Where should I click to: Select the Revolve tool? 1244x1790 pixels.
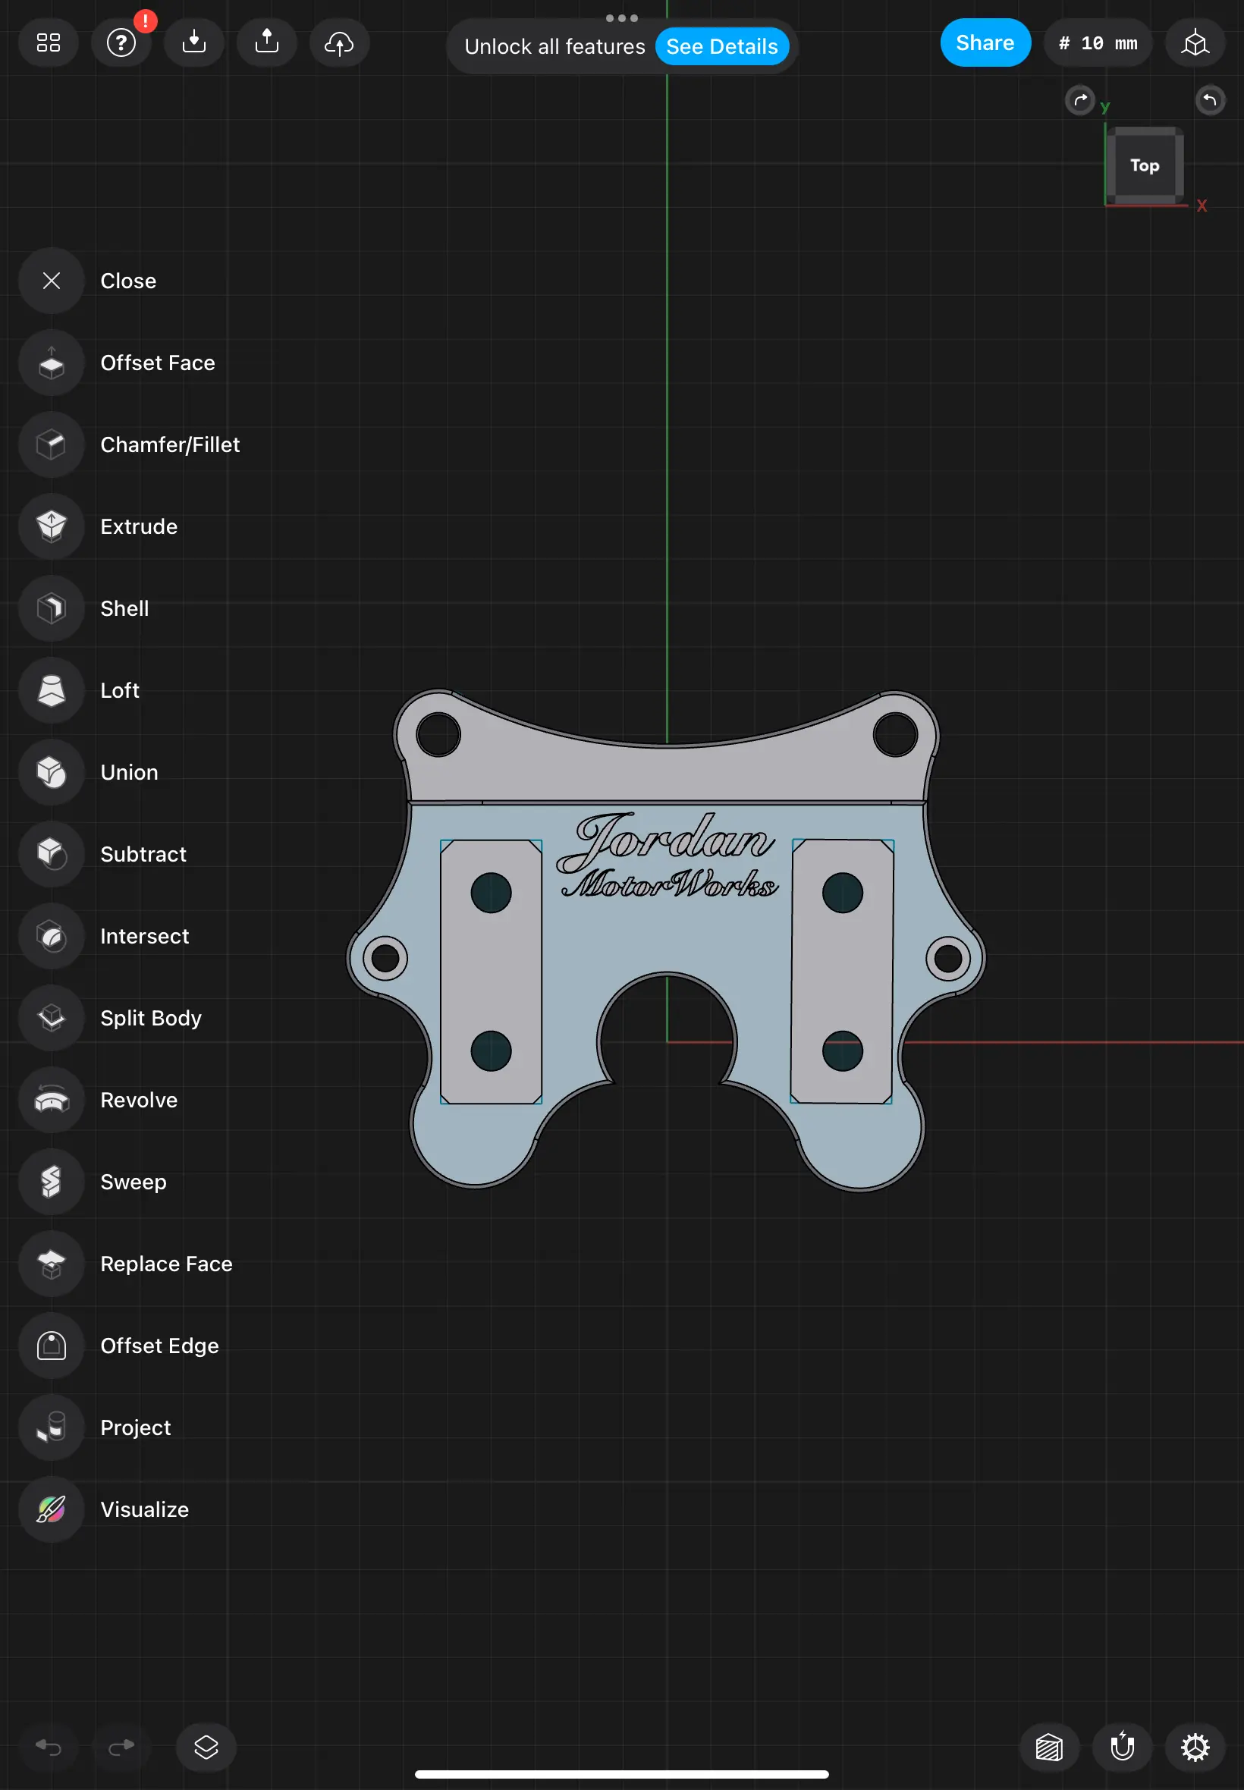click(x=50, y=1100)
